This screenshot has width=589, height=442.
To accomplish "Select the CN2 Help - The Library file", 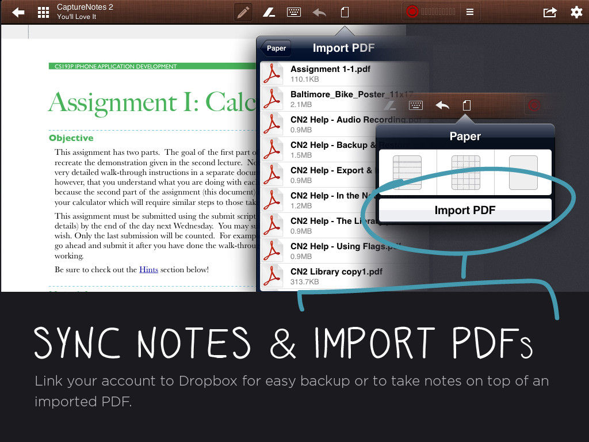I will point(345,226).
